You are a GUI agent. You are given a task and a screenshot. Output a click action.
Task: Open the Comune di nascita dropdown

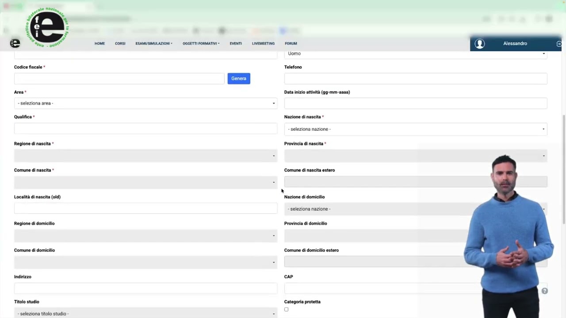145,182
